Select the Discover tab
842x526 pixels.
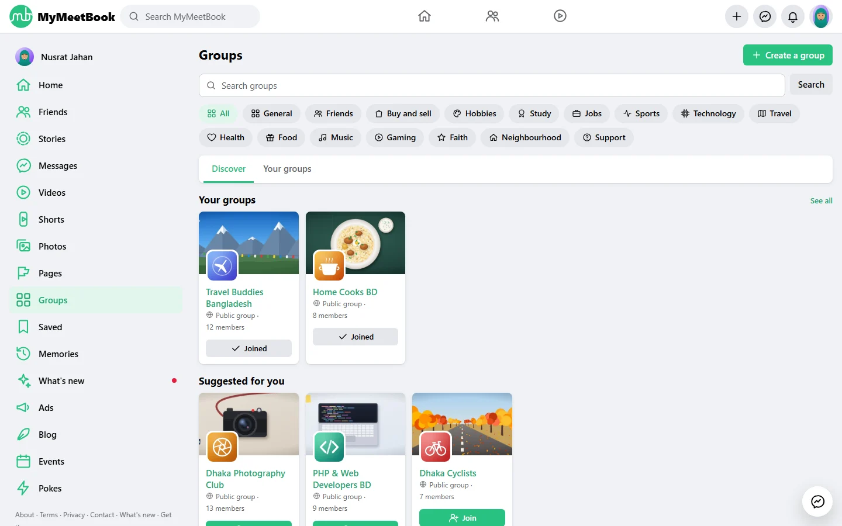pos(229,169)
